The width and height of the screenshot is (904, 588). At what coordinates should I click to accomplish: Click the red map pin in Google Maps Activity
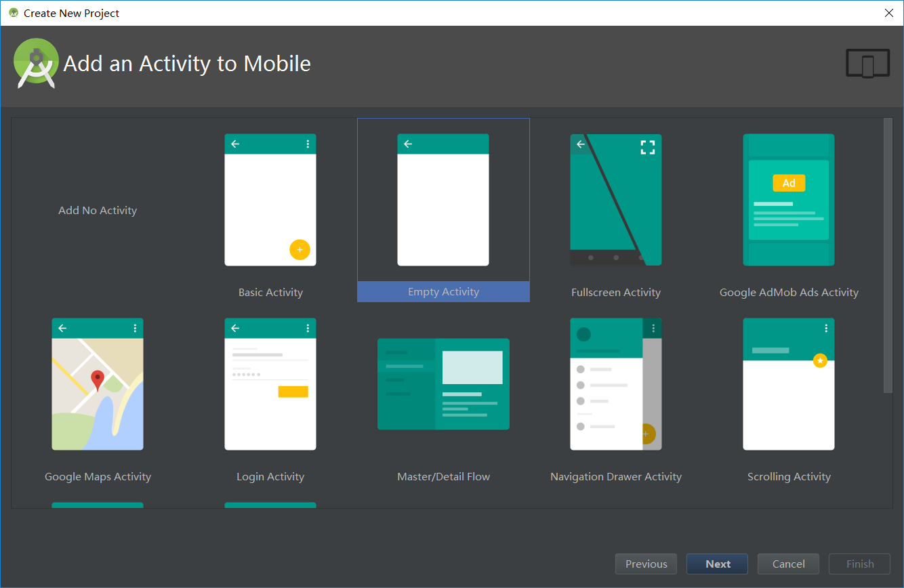tap(98, 380)
